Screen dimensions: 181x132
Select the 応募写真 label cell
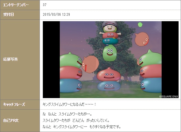click(20, 60)
